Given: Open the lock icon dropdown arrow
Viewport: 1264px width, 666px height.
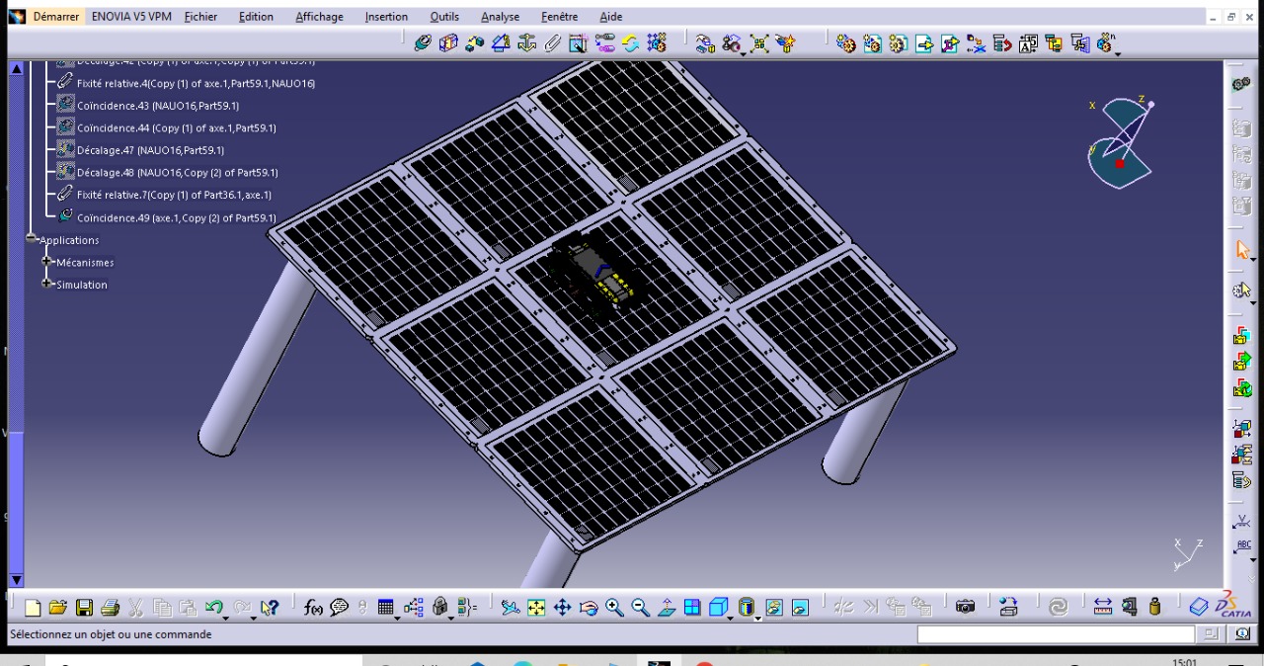Looking at the screenshot, I should pos(450,617).
